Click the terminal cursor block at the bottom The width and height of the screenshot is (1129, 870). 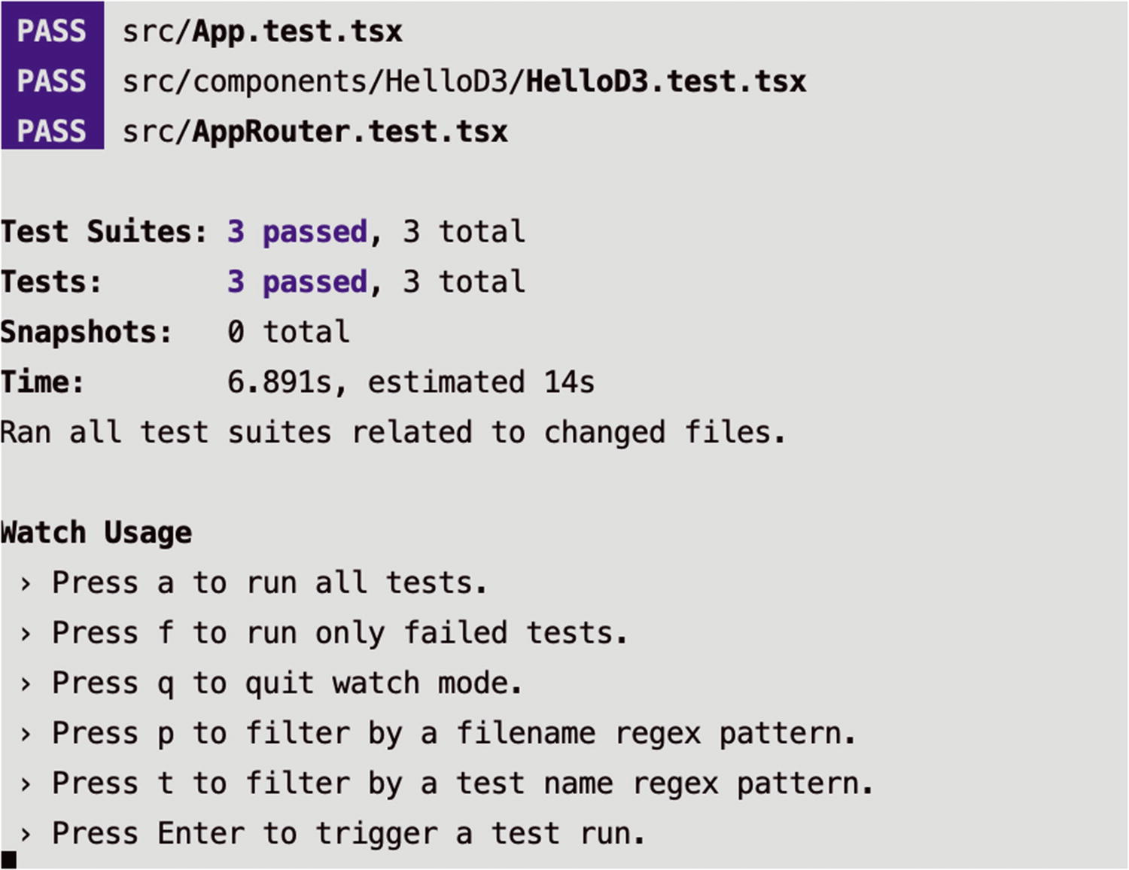[x=8, y=859]
